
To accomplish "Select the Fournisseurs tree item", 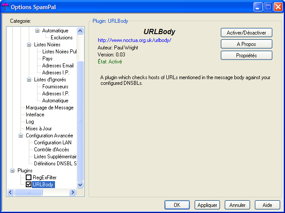I will (55, 87).
